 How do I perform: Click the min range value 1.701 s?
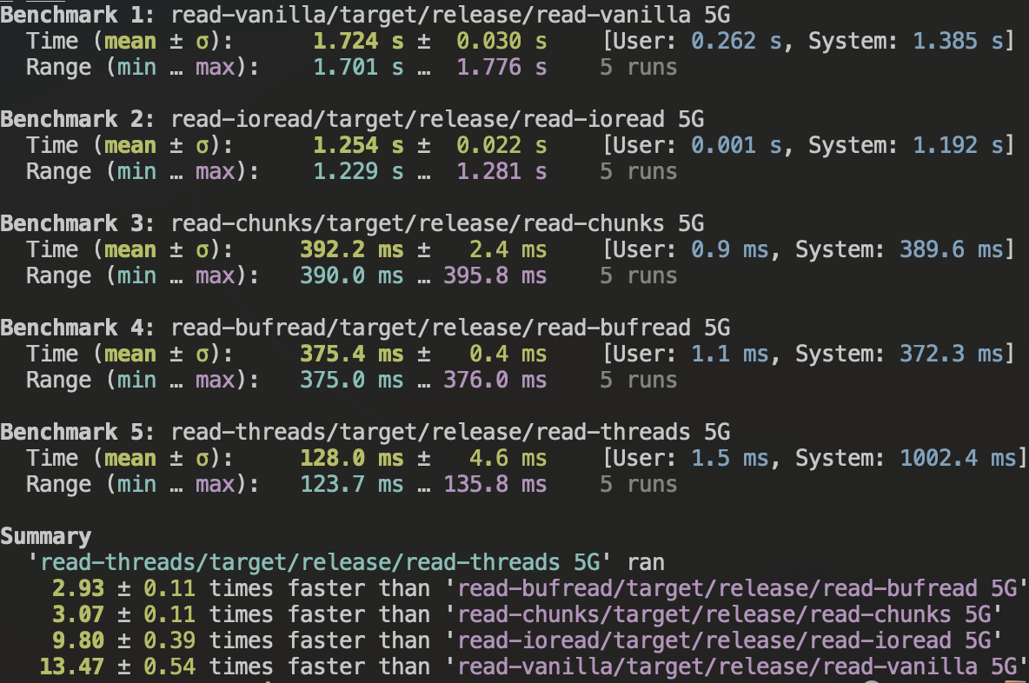(358, 67)
